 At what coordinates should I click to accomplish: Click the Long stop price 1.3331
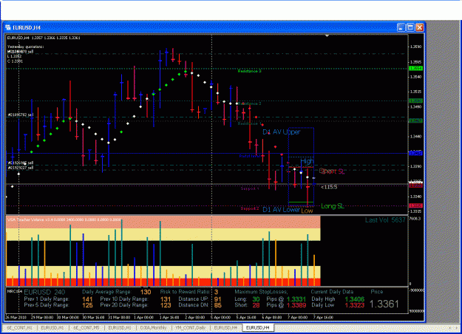pos(296,299)
